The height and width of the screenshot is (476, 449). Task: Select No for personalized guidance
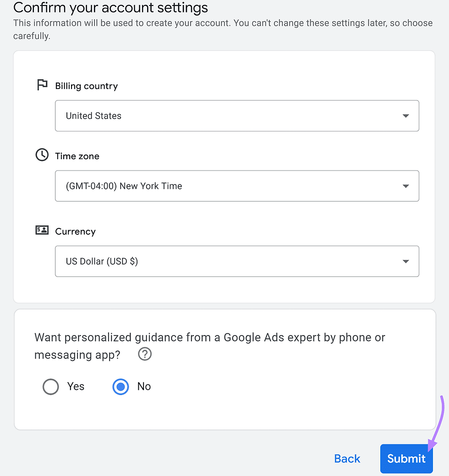[120, 387]
